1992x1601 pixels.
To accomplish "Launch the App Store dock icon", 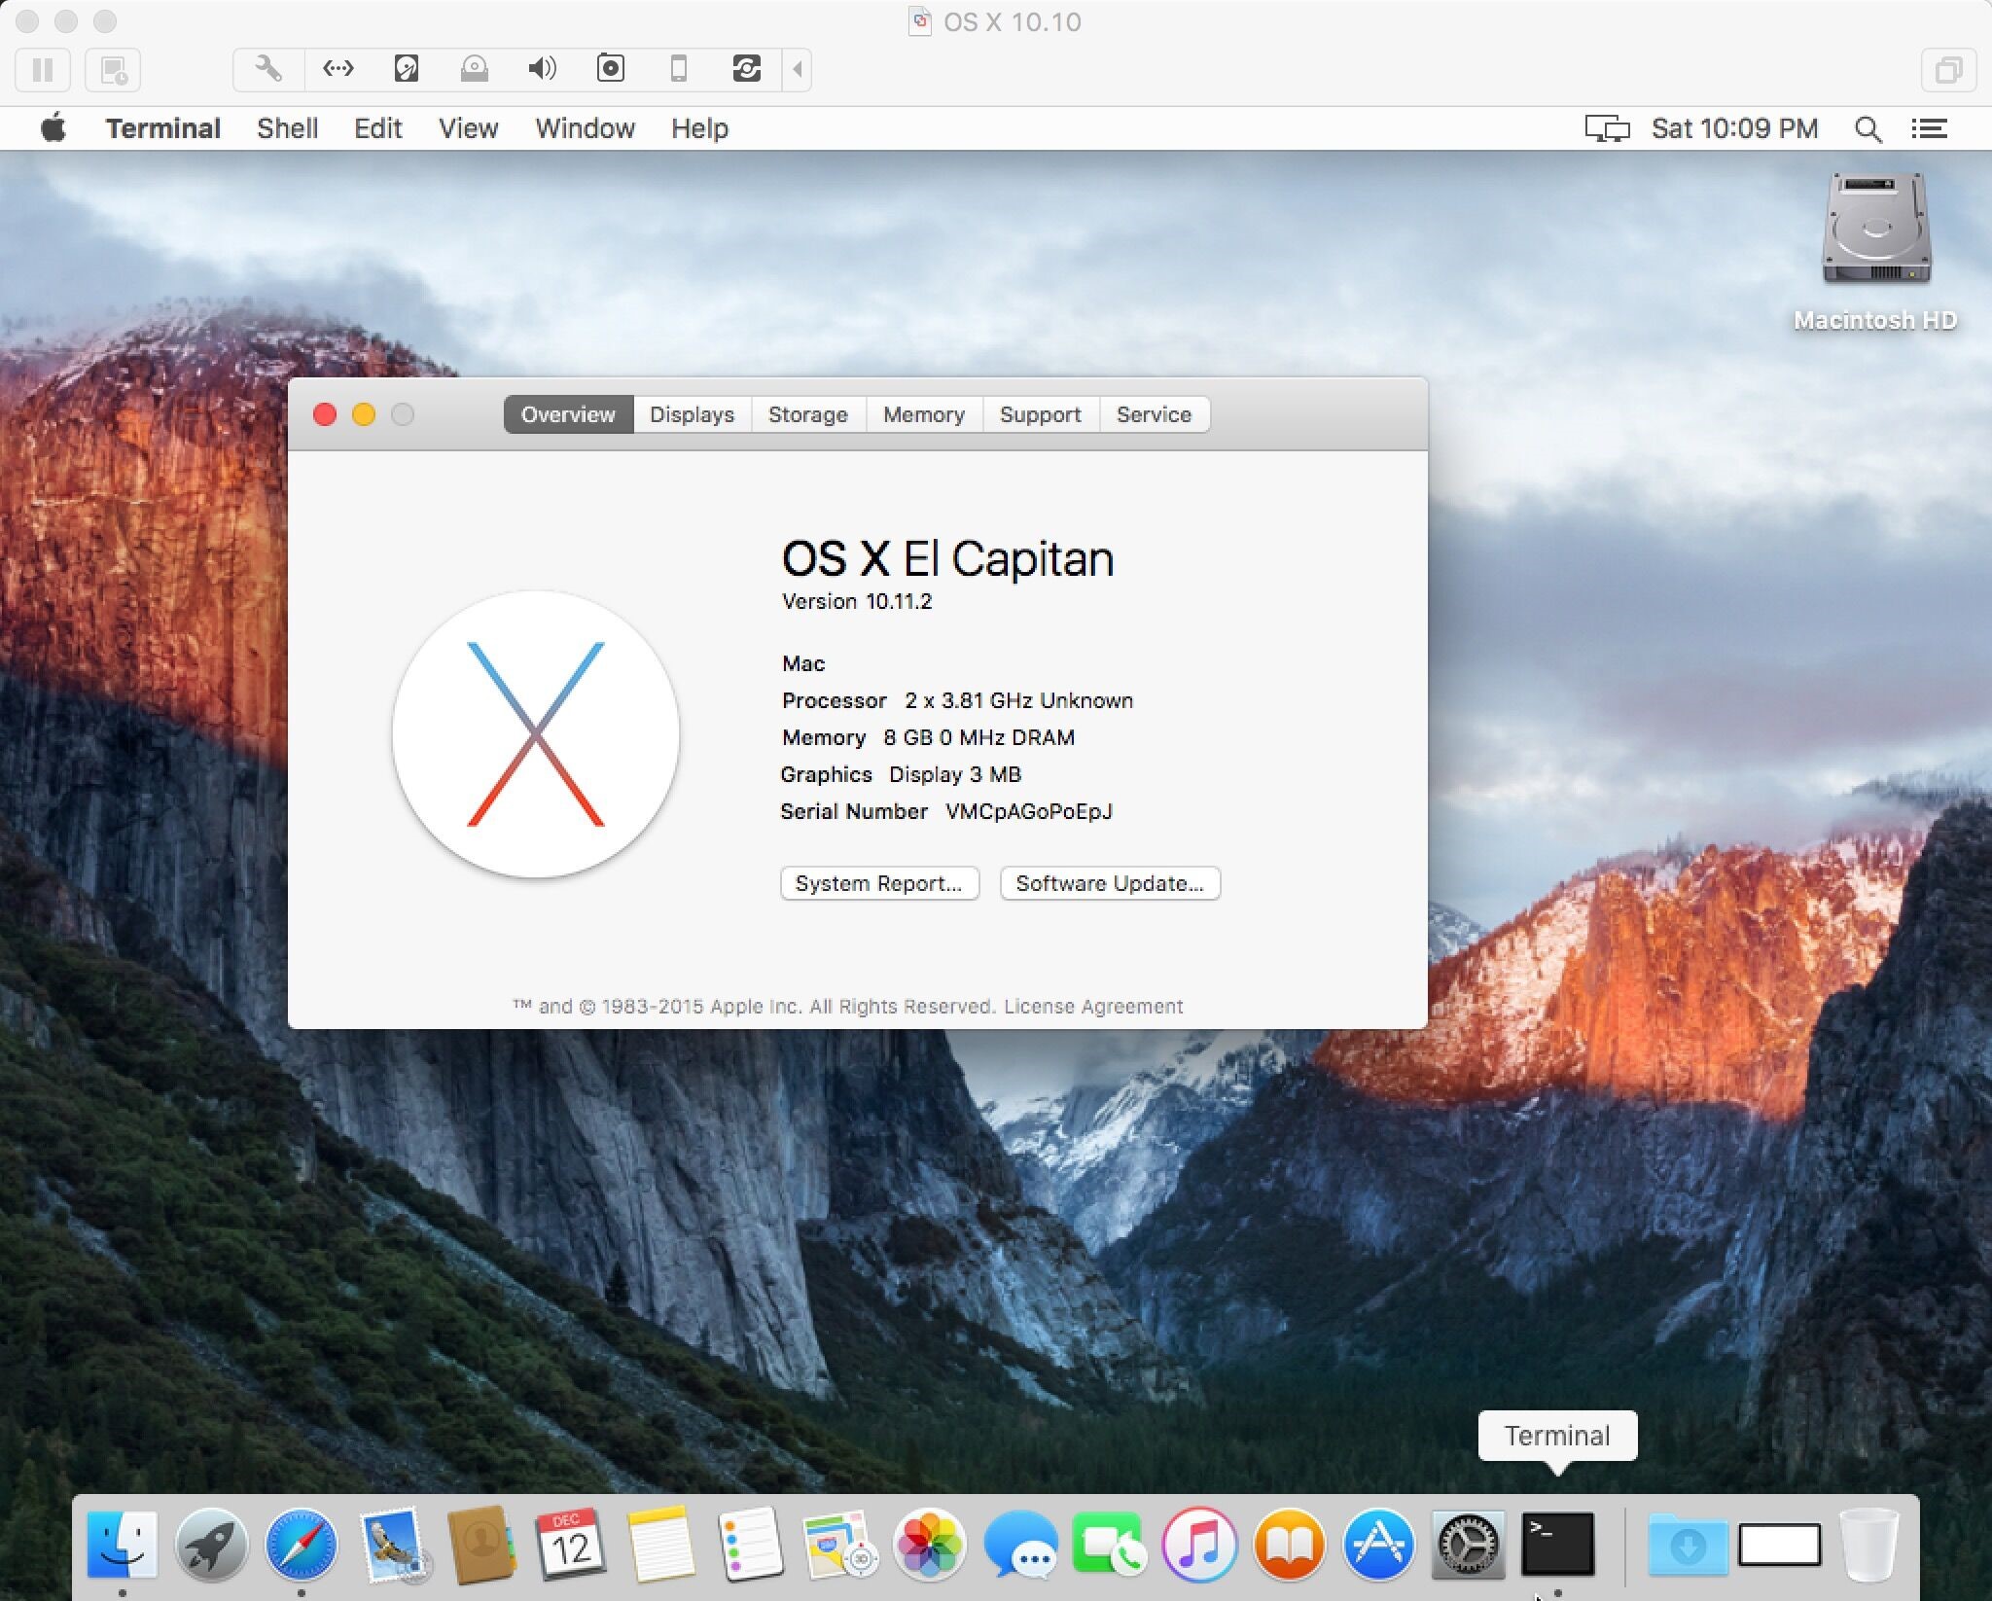I will [1378, 1545].
